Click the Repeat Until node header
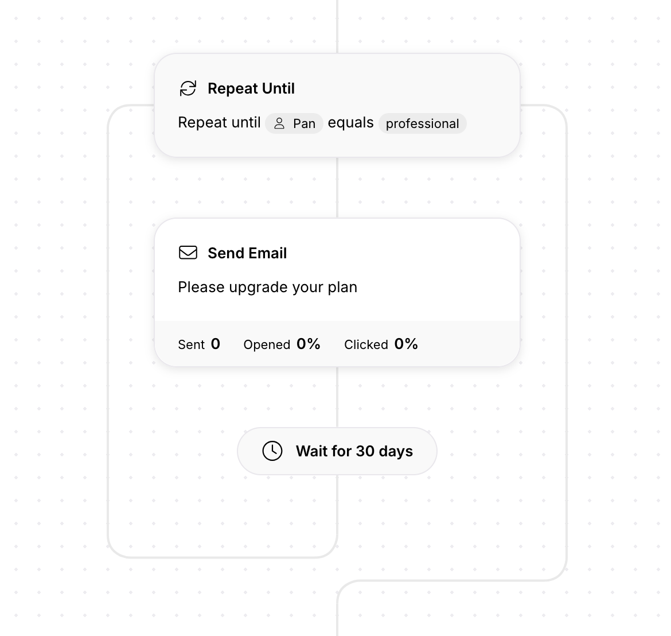This screenshot has width=671, height=636. coord(251,88)
